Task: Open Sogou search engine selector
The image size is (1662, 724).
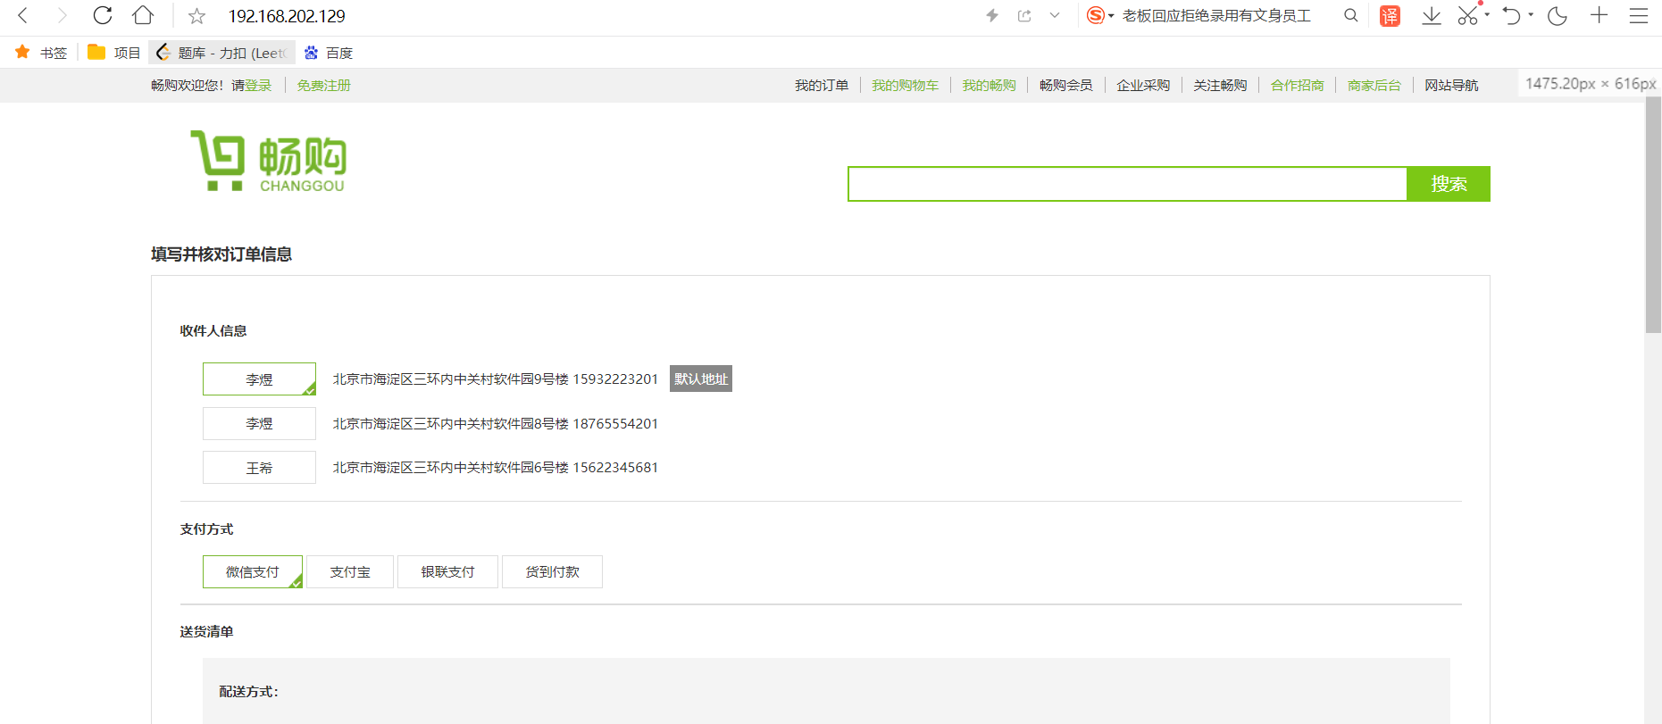Action: (1100, 15)
